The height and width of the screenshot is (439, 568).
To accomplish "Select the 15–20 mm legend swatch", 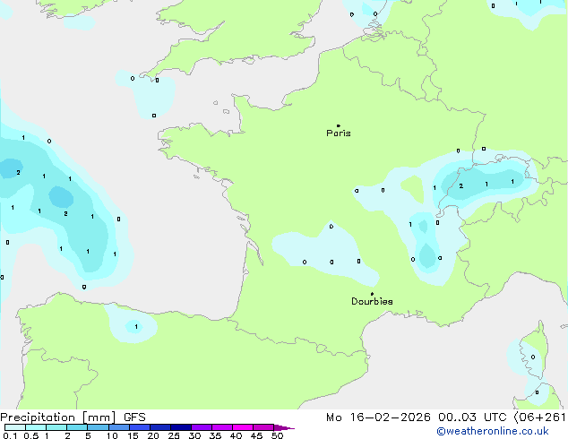I will click(139, 427).
